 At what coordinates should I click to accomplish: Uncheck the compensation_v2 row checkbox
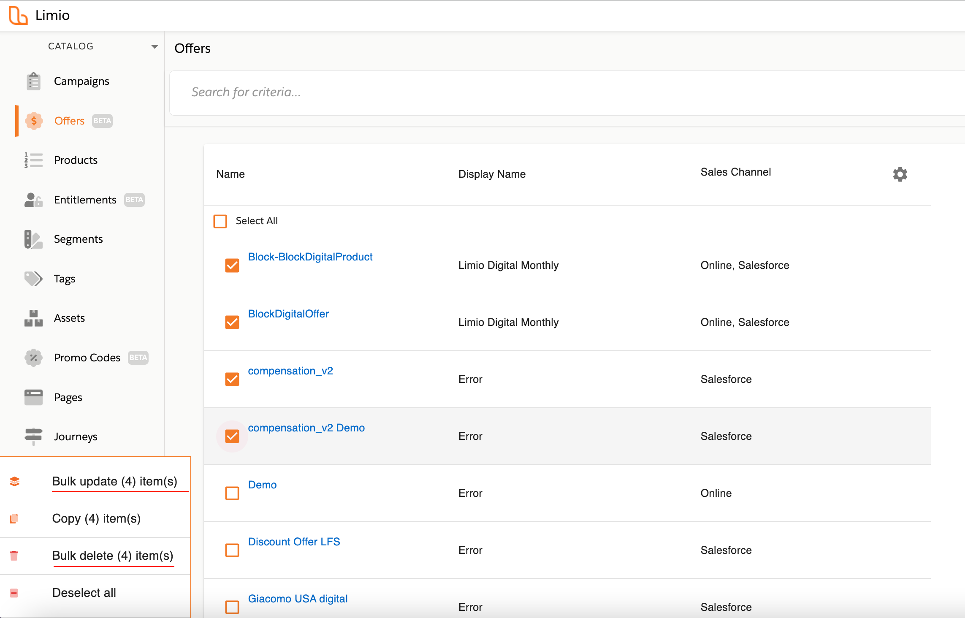(232, 379)
